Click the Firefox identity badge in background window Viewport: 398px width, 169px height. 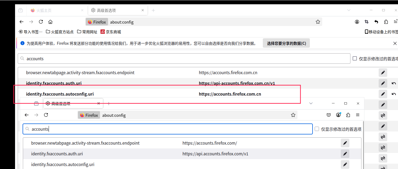point(97,22)
